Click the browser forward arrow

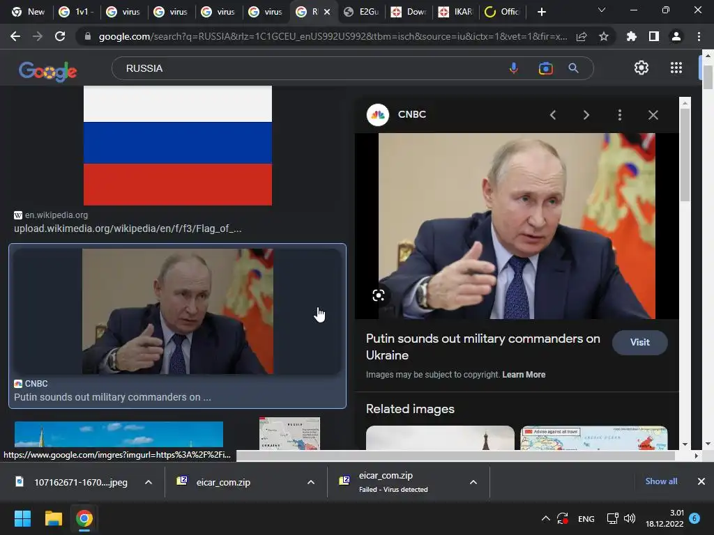(38, 36)
